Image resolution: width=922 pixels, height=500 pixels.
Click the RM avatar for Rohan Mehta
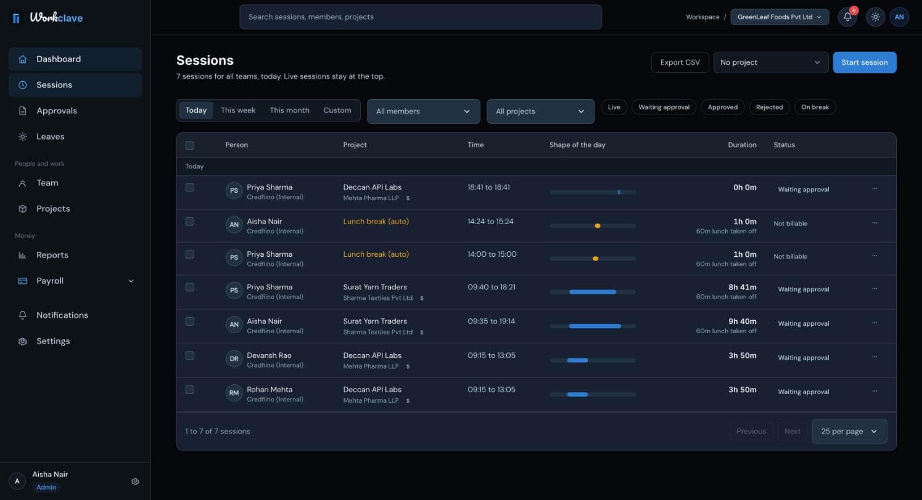[x=234, y=393]
